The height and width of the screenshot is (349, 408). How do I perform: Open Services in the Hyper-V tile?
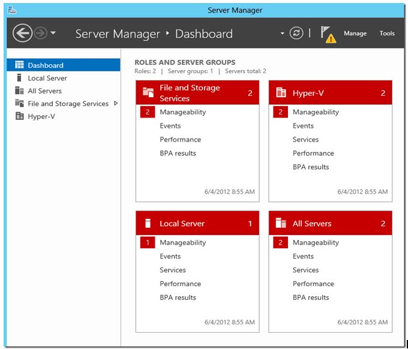306,140
